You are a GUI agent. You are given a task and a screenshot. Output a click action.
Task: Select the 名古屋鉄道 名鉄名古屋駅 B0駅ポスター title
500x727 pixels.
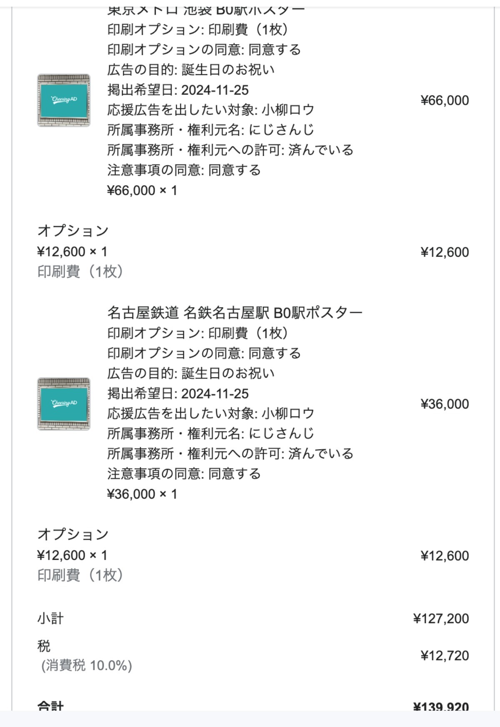point(235,312)
